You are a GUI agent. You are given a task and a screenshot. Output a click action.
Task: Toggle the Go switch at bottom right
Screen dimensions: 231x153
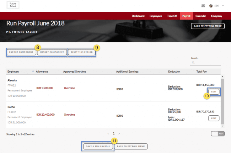217,133
